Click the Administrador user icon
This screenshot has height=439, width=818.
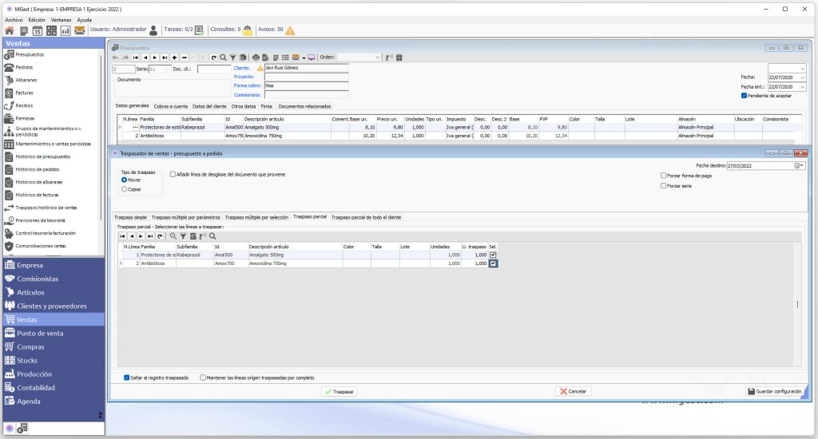click(153, 30)
